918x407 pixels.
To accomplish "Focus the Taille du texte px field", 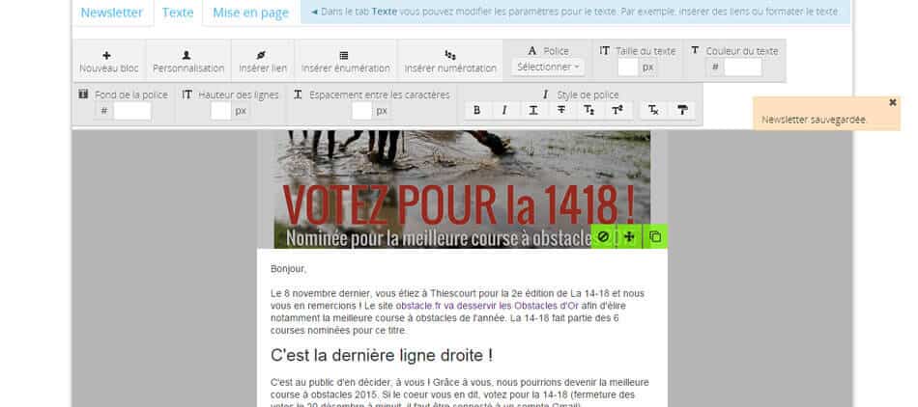I will click(x=627, y=68).
